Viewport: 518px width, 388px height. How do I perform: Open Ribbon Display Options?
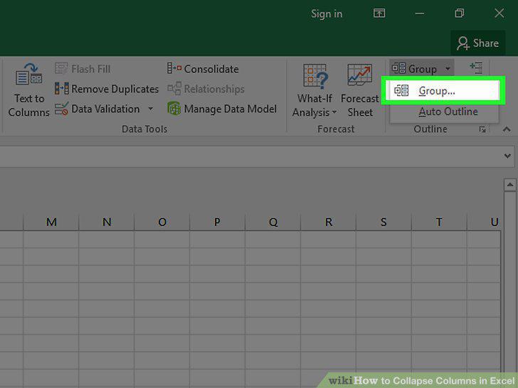coord(379,14)
